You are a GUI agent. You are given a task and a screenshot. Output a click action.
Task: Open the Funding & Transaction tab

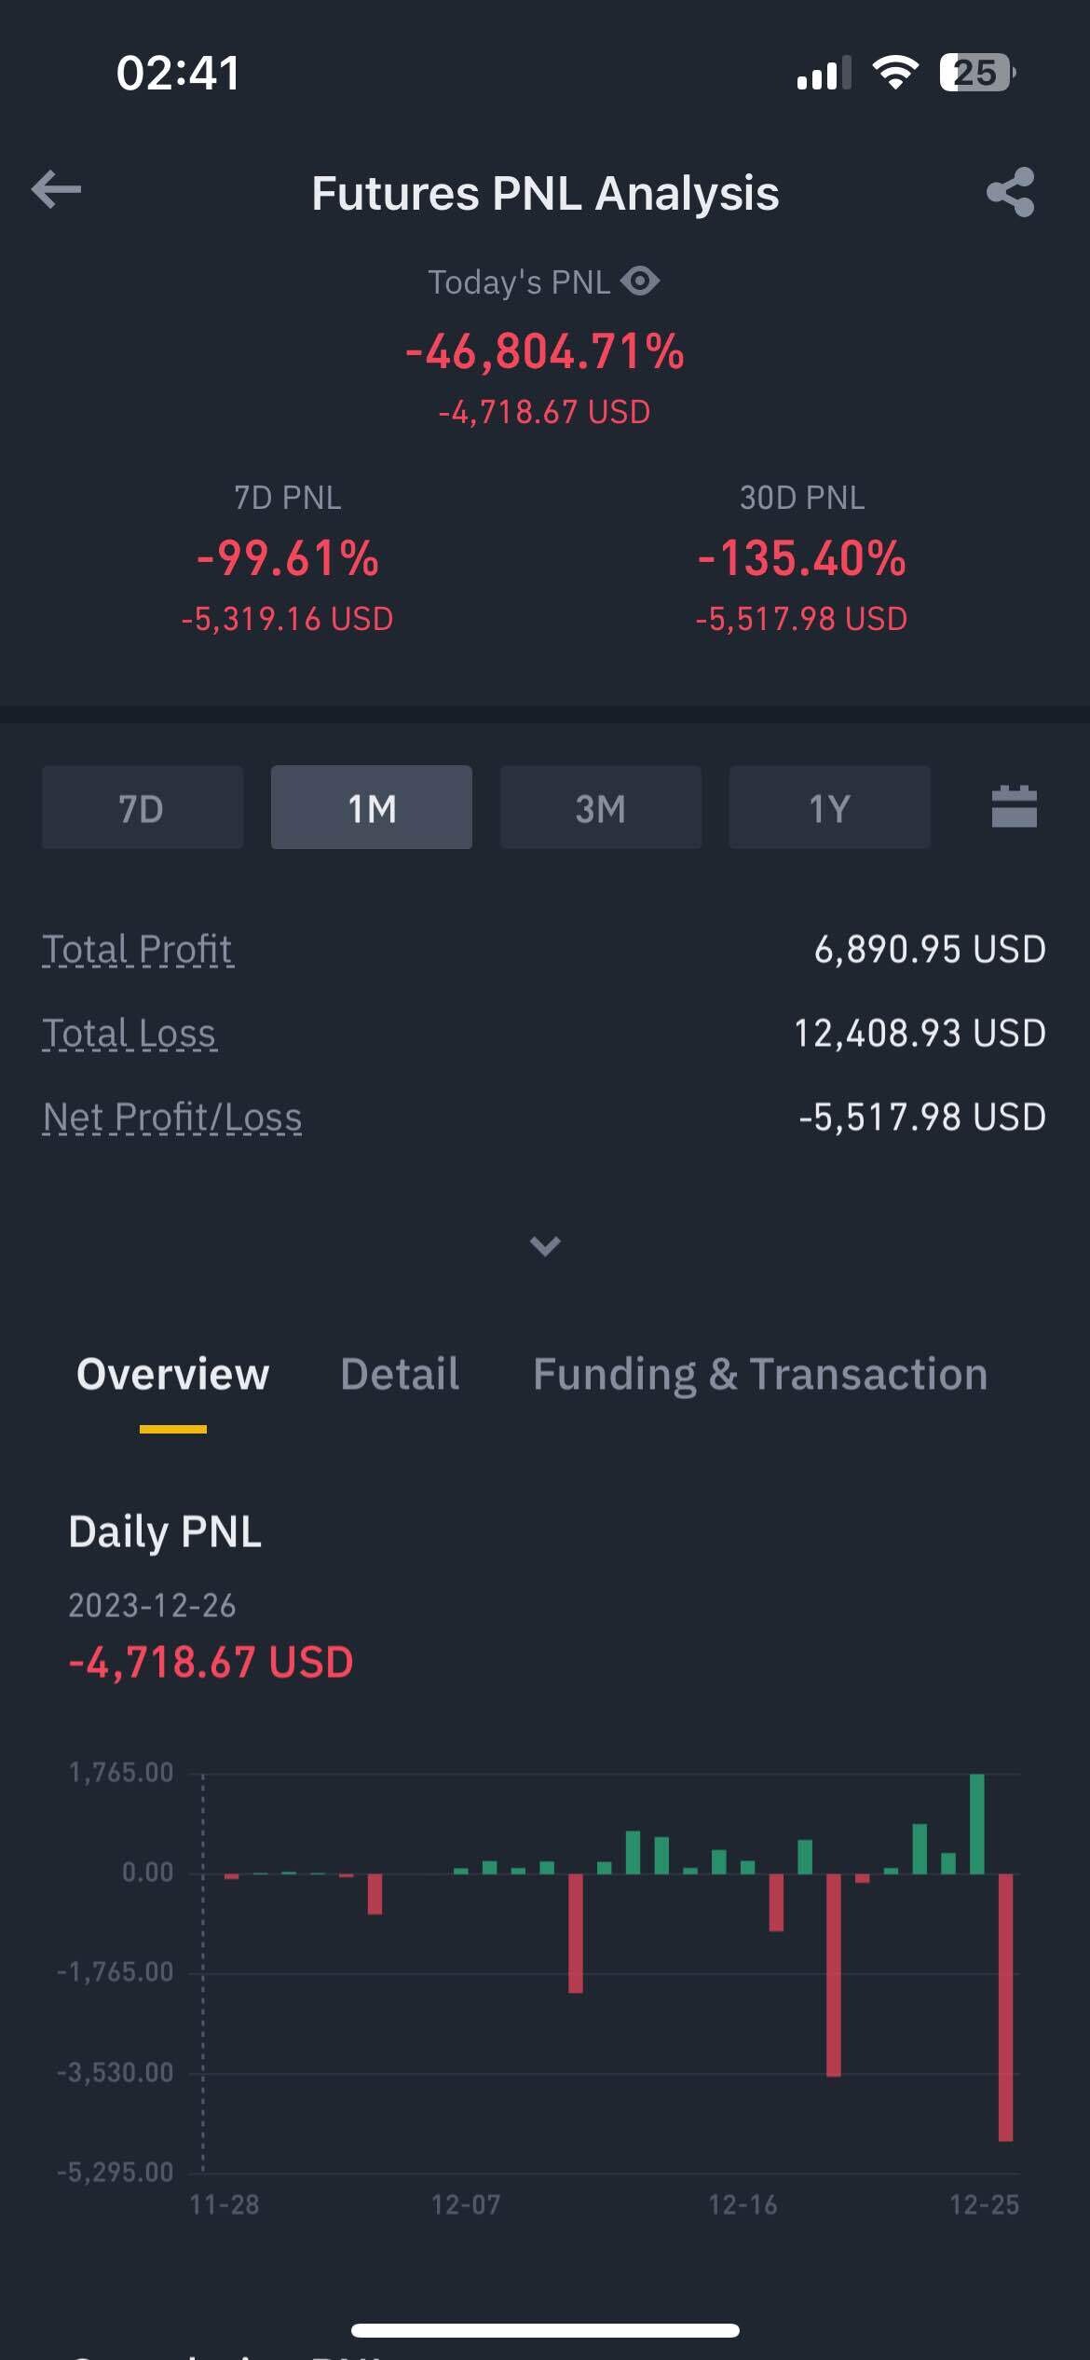click(760, 1374)
